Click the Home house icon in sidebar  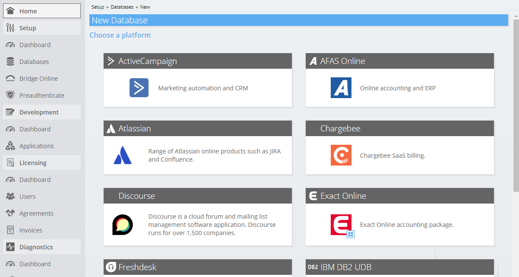[x=11, y=11]
